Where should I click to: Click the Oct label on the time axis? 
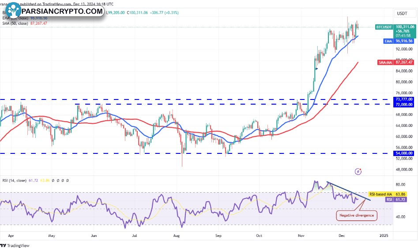coord(259,236)
